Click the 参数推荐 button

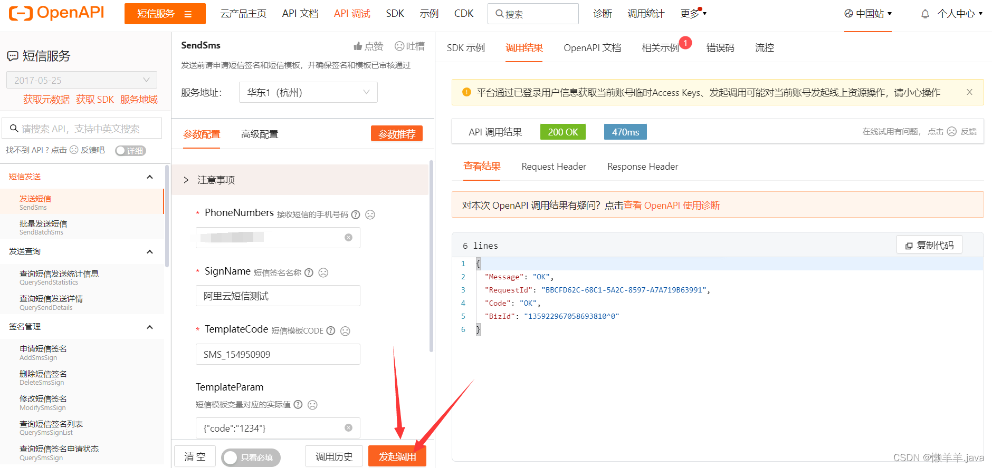pos(397,134)
